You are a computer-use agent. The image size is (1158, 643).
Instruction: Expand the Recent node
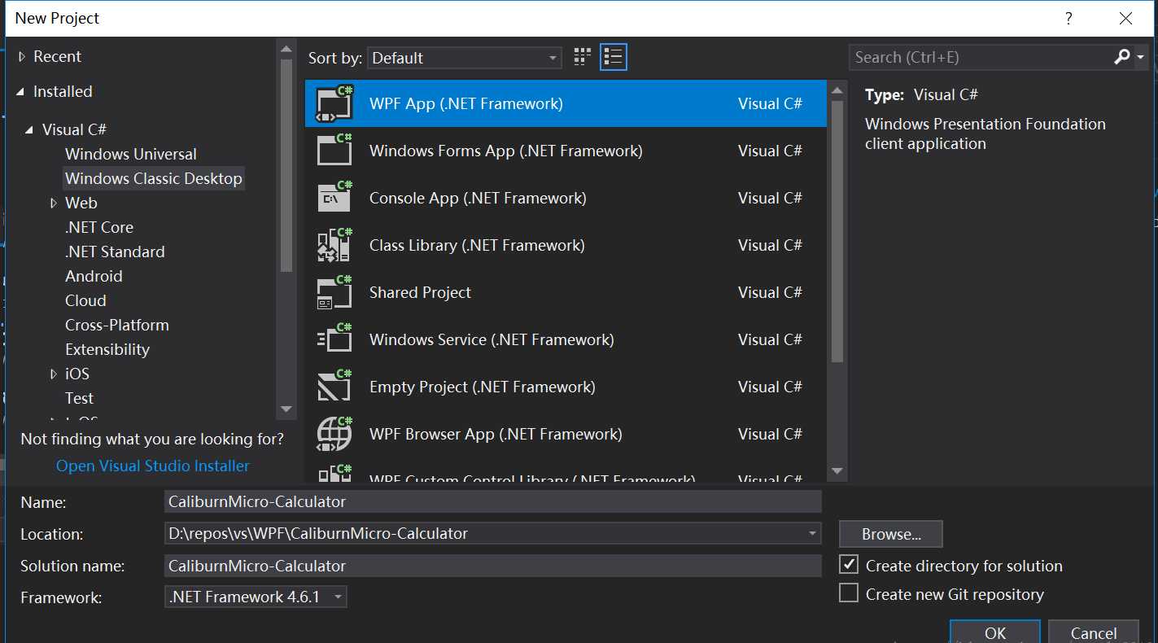(22, 57)
